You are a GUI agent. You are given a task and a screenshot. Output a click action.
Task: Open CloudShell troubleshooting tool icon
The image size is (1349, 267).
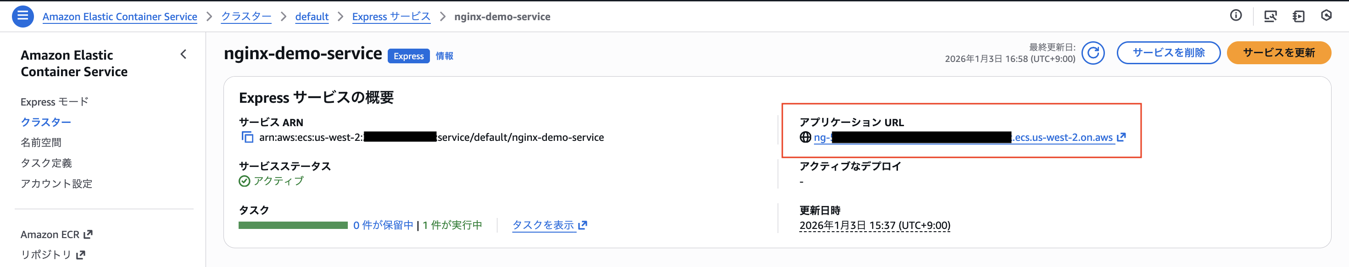point(1271,16)
